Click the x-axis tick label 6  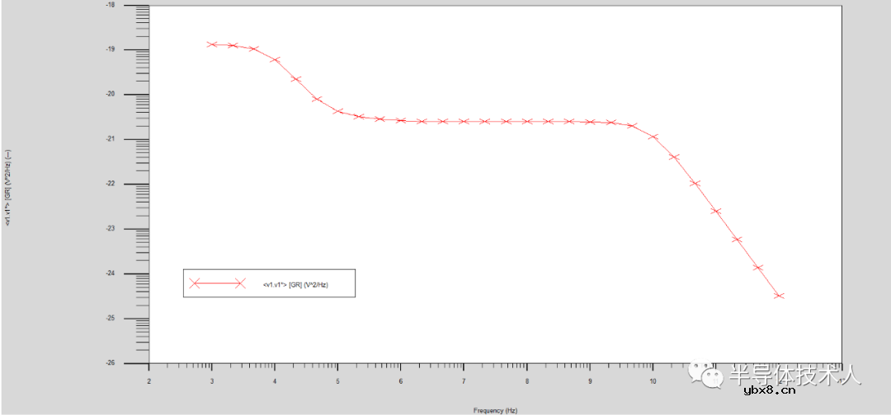click(x=400, y=381)
